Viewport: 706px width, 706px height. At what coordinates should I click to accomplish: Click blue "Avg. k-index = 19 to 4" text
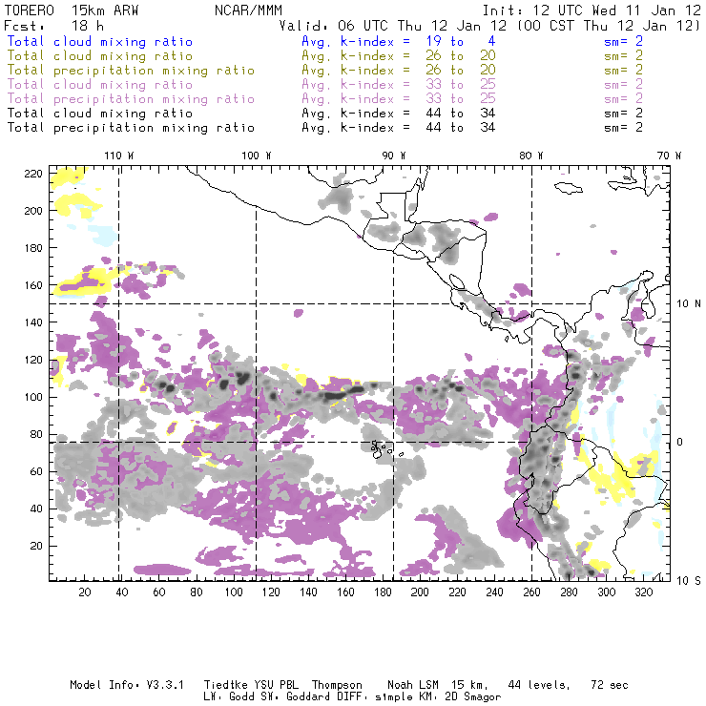click(x=399, y=41)
